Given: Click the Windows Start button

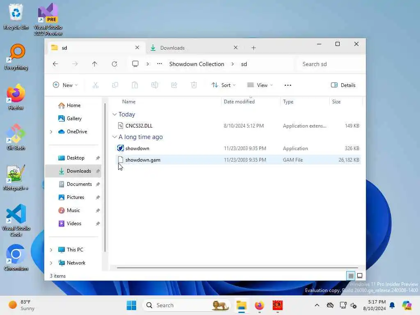Looking at the screenshot, I should click(131, 305).
